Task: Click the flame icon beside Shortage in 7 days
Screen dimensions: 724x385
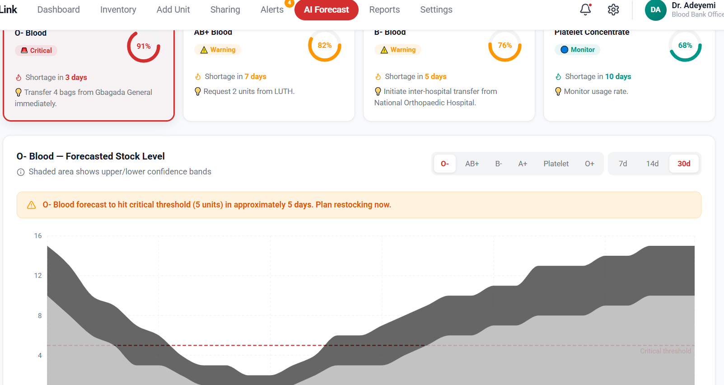Action: [x=198, y=77]
